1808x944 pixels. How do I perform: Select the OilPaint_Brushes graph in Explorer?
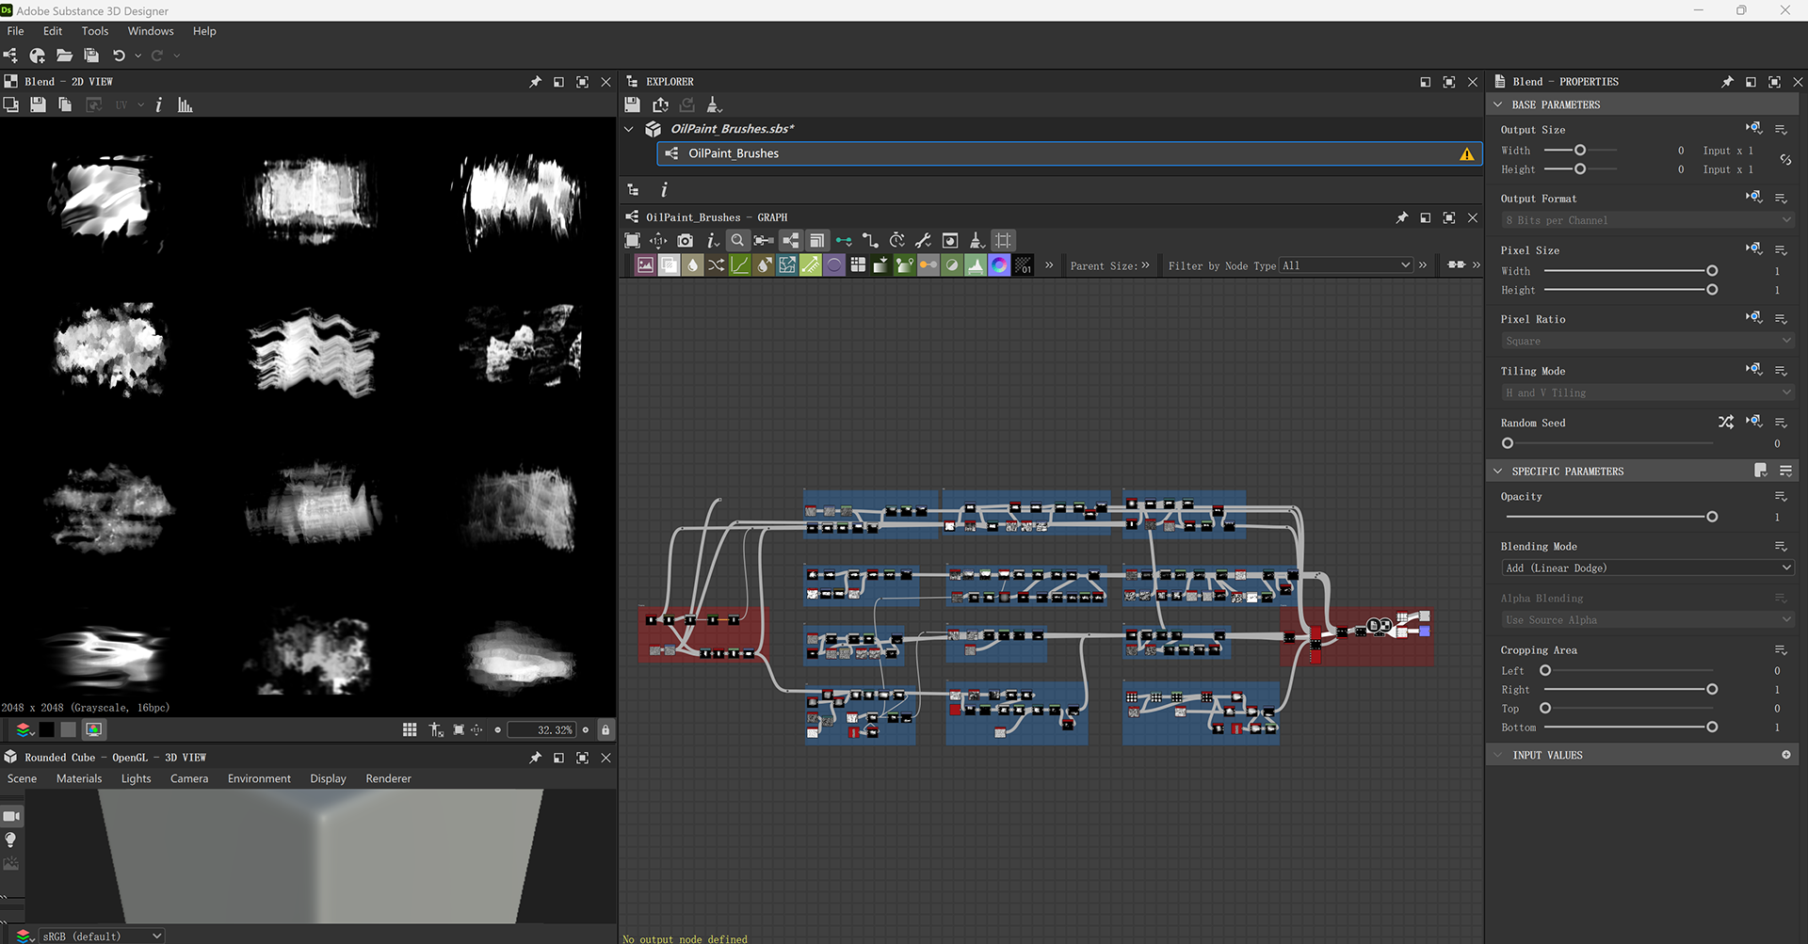pos(1069,153)
